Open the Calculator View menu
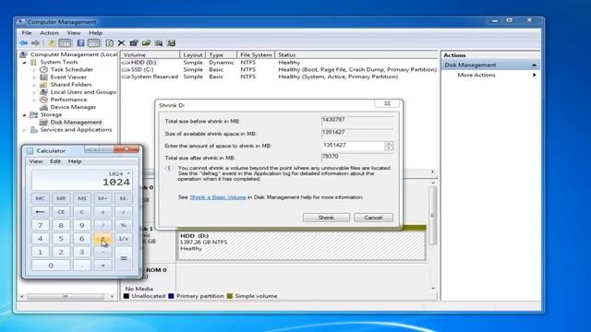 coord(36,161)
